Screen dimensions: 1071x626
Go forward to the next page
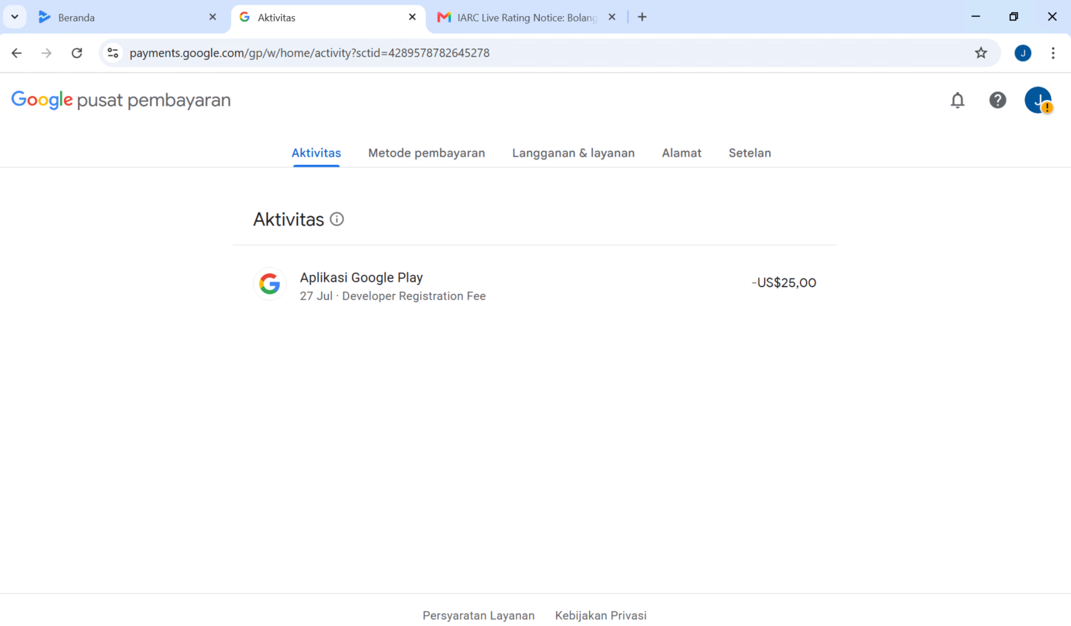(x=46, y=53)
